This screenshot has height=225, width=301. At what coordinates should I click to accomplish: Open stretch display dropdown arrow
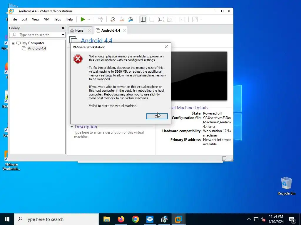(201, 19)
